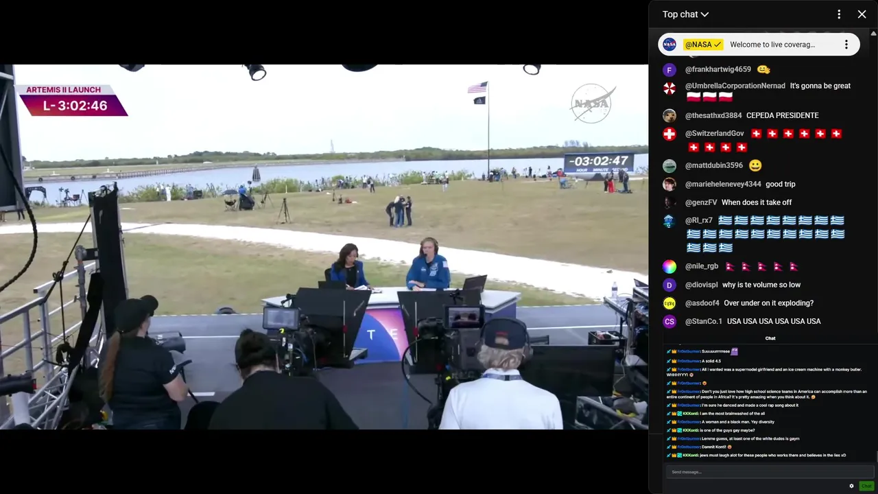
Task: Click the avatar of @genzFV
Action: (669, 203)
